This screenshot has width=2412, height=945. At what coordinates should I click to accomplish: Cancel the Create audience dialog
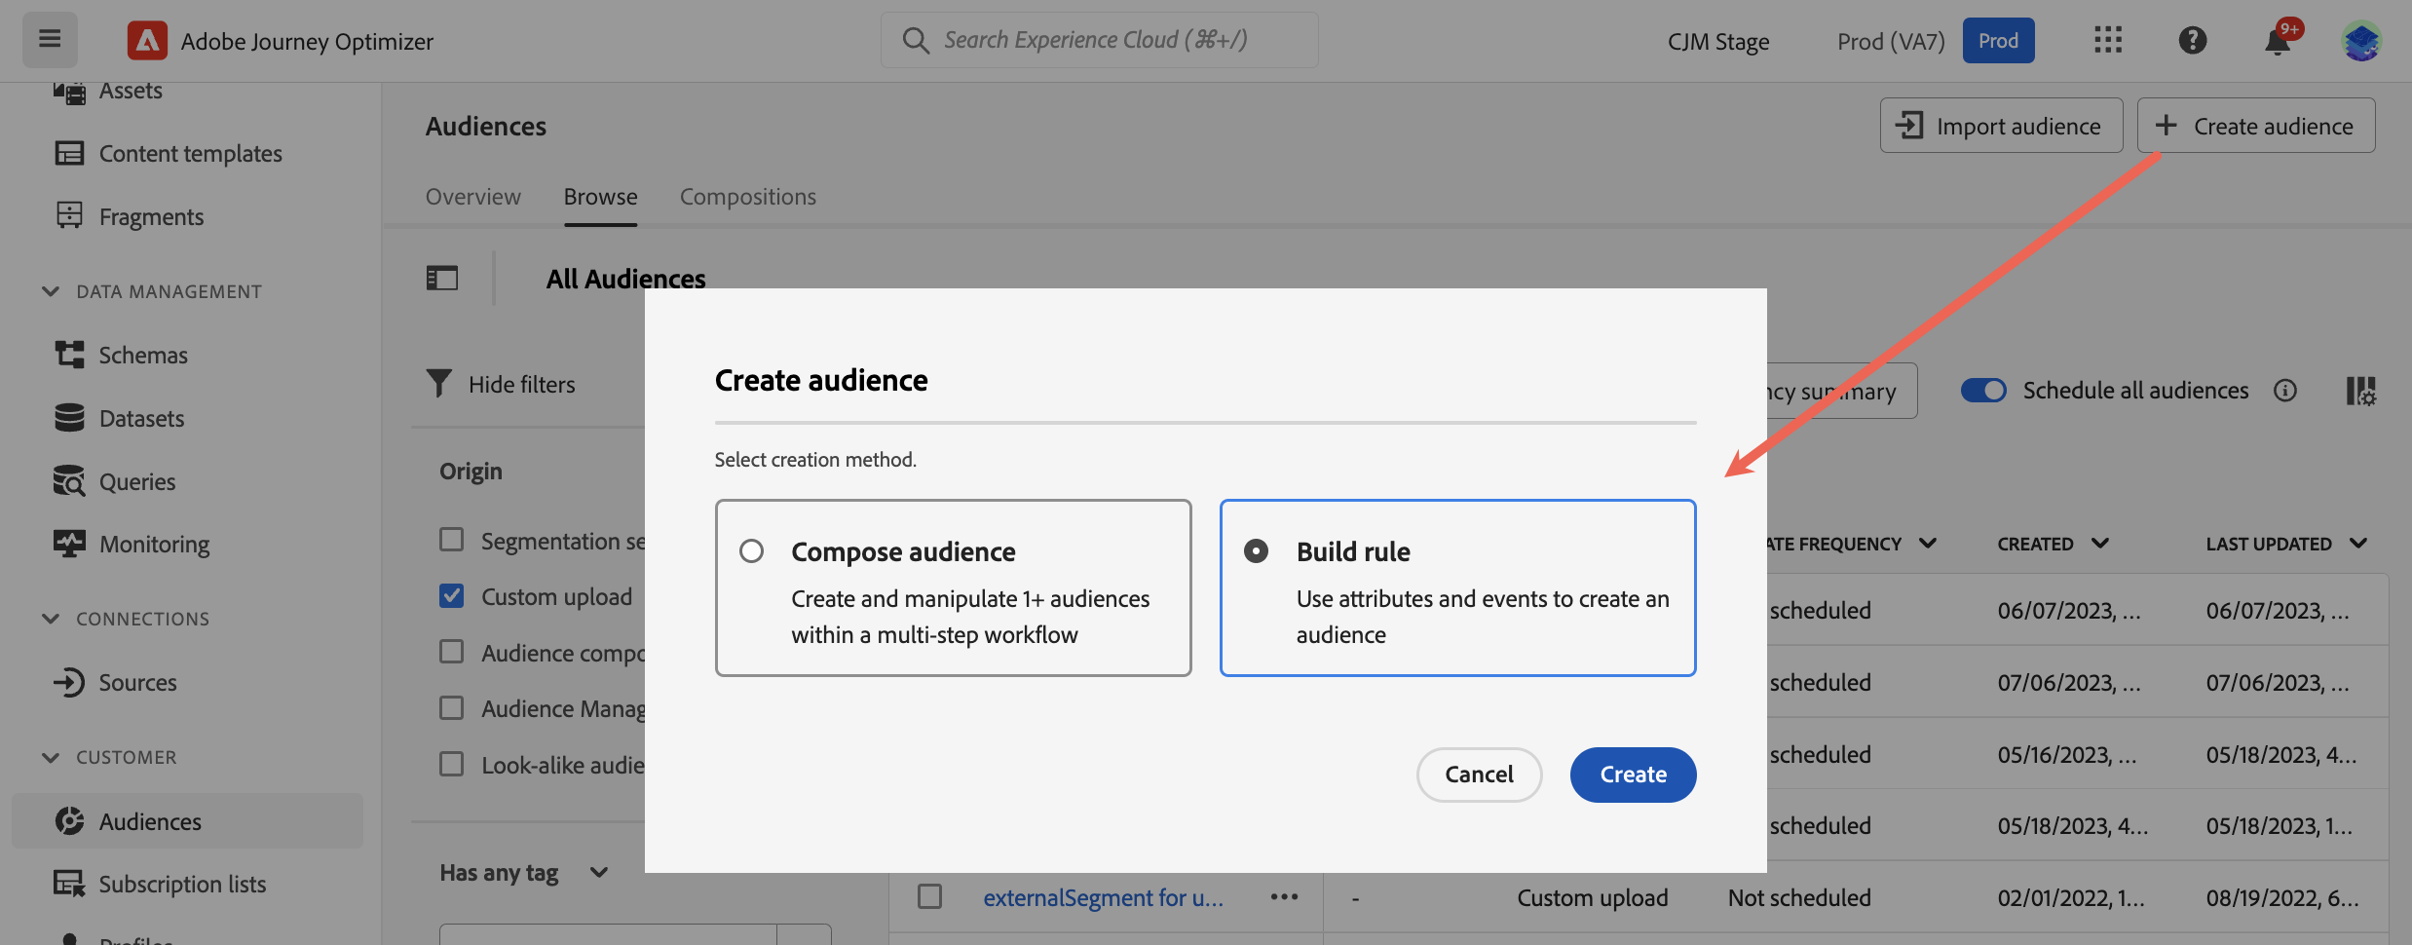pos(1478,775)
